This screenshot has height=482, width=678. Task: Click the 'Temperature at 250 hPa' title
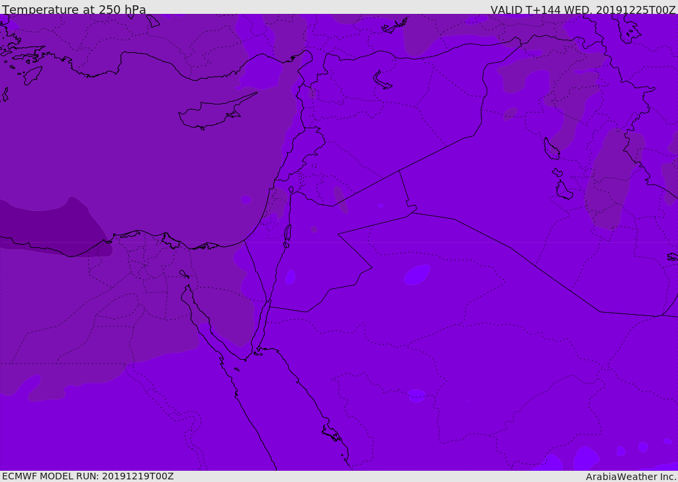(x=74, y=9)
